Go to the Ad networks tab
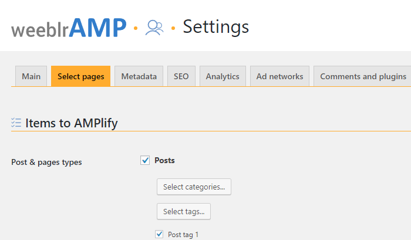 (279, 76)
